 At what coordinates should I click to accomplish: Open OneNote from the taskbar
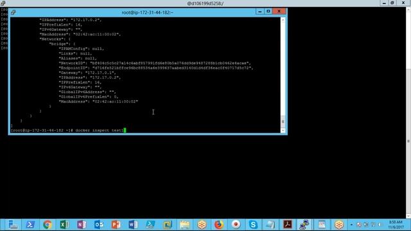[82, 225]
